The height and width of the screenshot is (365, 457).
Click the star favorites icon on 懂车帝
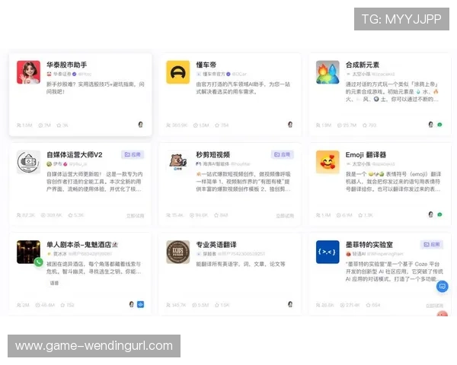(x=217, y=125)
